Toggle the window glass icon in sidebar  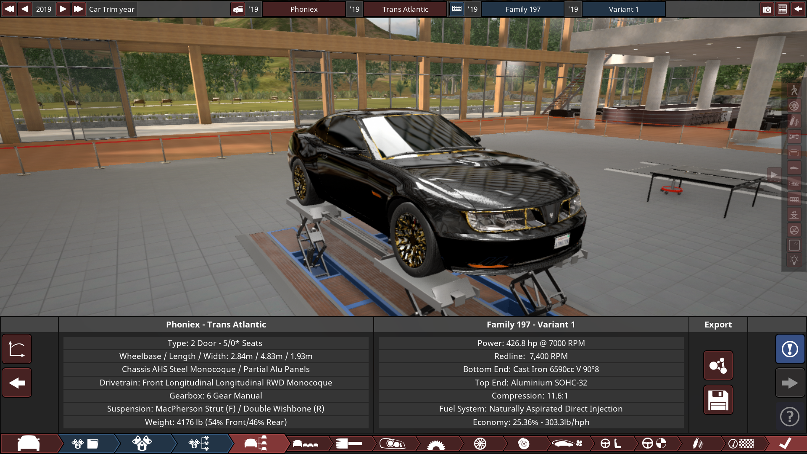pyautogui.click(x=794, y=245)
